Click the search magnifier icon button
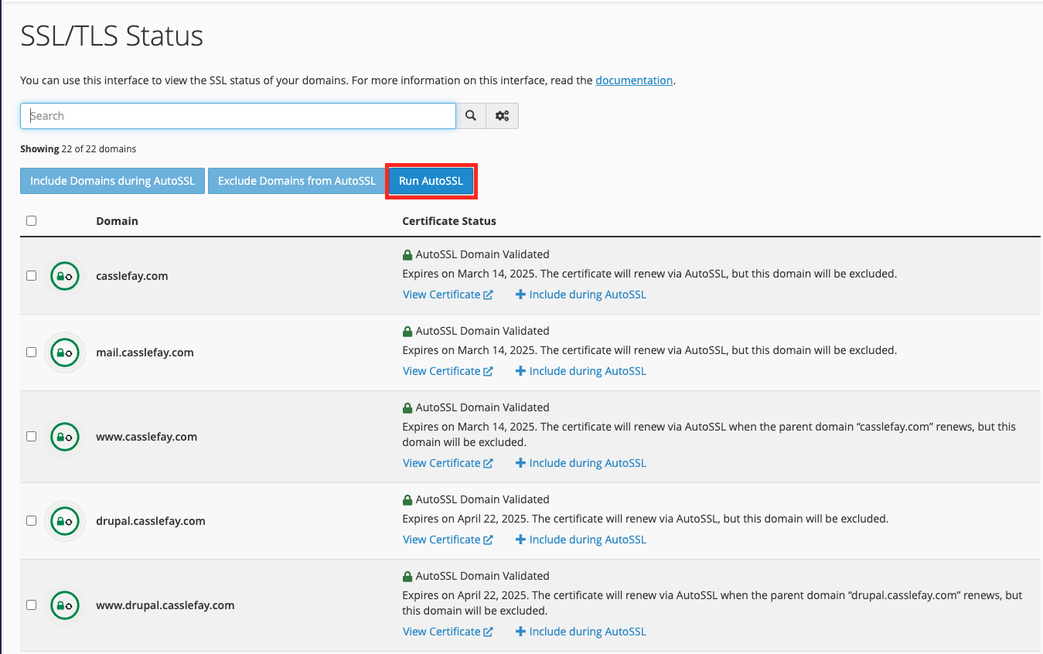 (x=471, y=116)
